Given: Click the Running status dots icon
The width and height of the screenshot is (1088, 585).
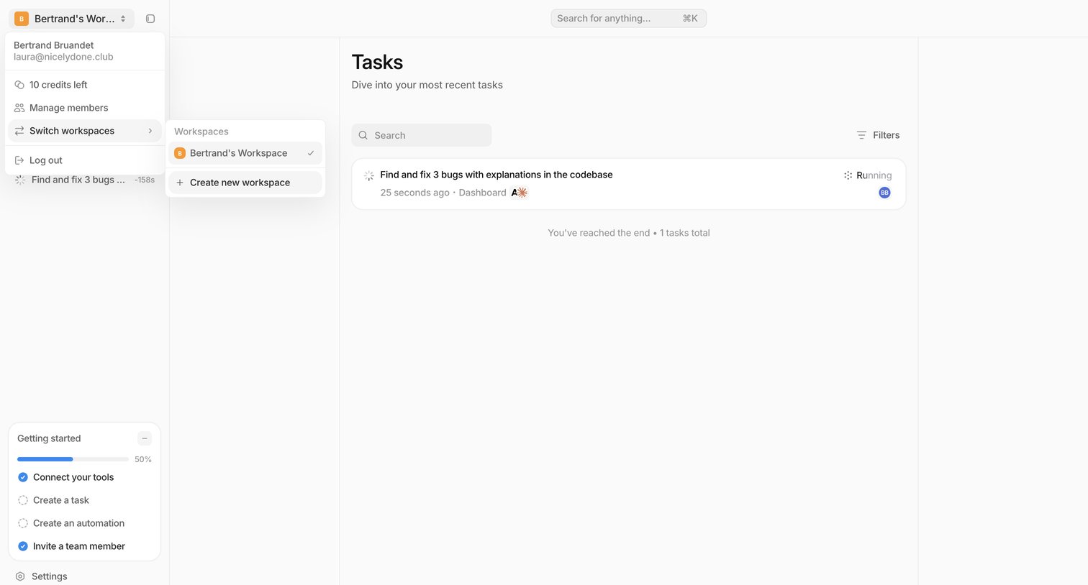Looking at the screenshot, I should pyautogui.click(x=848, y=175).
